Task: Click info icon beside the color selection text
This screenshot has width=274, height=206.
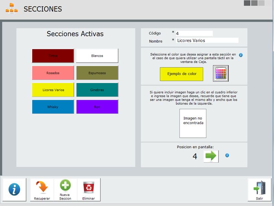Action: coord(241,55)
